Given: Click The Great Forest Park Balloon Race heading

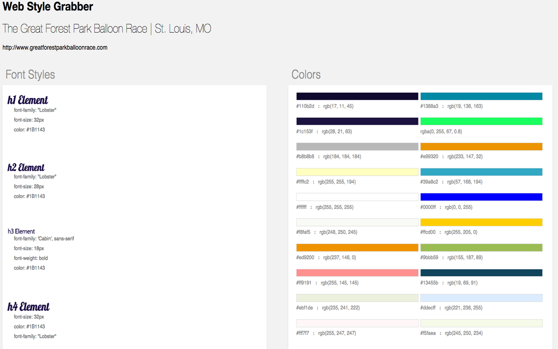Looking at the screenshot, I should 107,29.
